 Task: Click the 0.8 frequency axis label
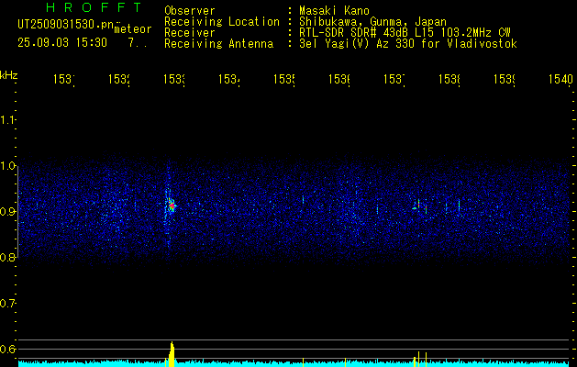8,257
